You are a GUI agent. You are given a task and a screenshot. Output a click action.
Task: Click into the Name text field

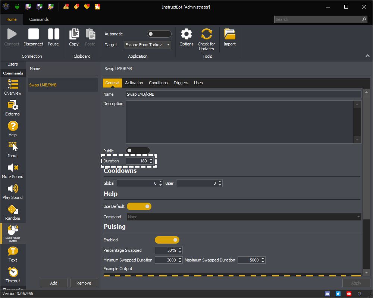pyautogui.click(x=243, y=94)
